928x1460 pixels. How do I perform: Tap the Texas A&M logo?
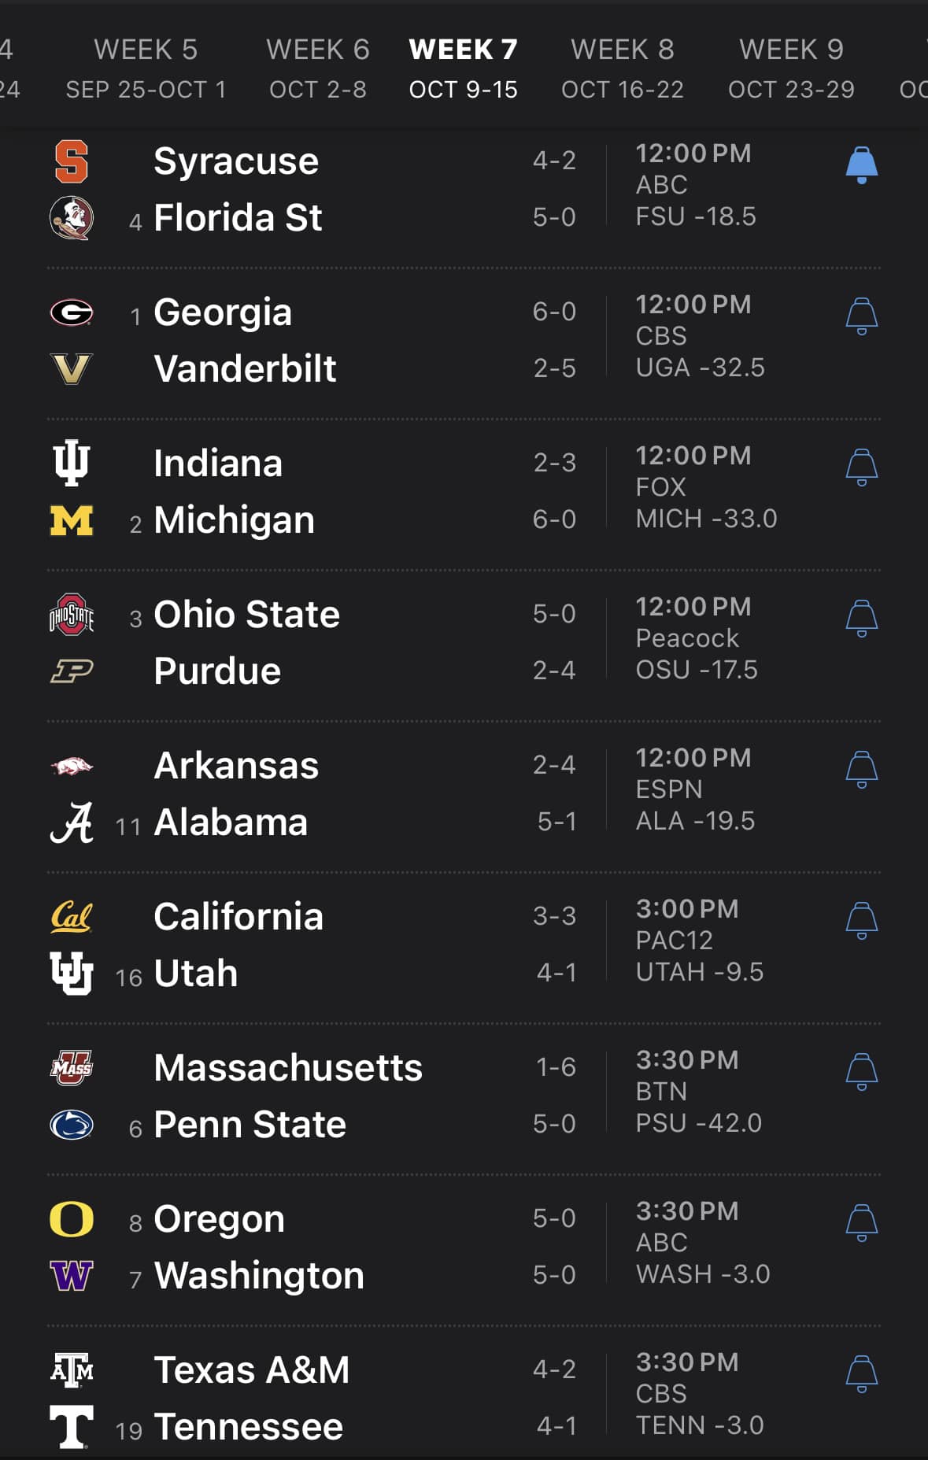tap(71, 1370)
